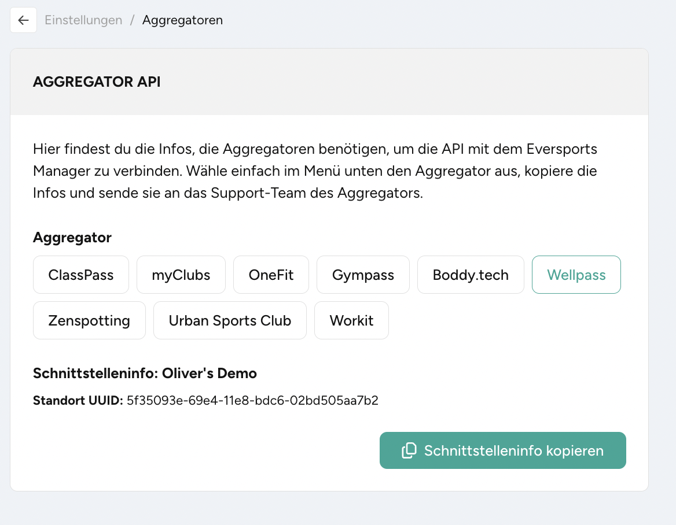Open the Einstellungen breadcrumb link
The height and width of the screenshot is (525, 676).
point(83,20)
